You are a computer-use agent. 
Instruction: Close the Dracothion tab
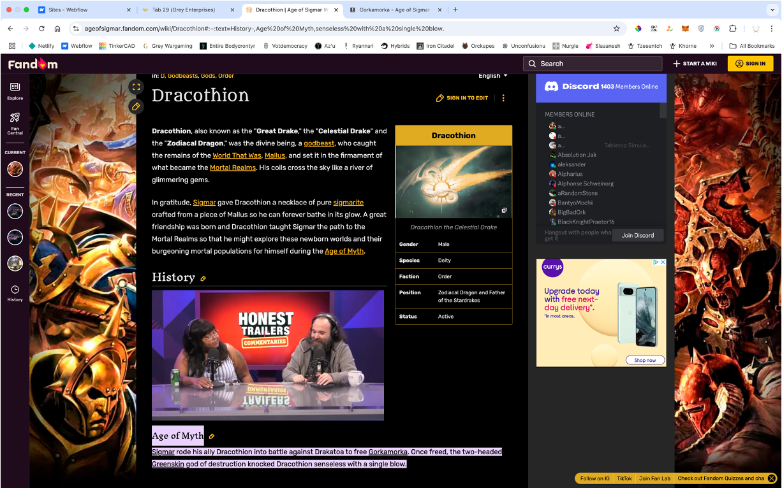click(336, 10)
